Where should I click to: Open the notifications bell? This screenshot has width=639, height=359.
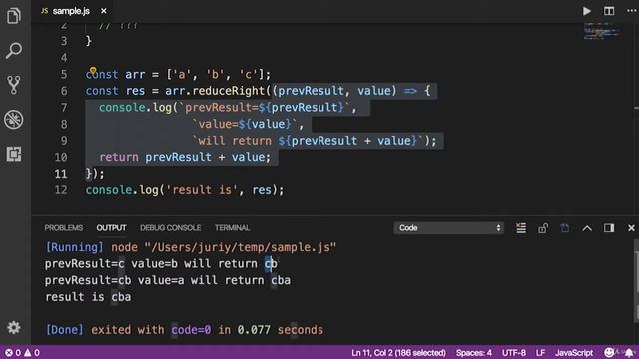[629, 352]
